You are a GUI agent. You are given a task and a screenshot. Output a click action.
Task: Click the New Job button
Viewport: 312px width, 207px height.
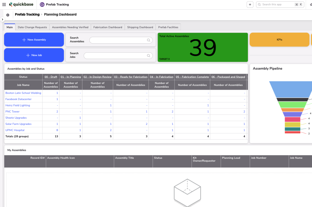click(x=34, y=55)
